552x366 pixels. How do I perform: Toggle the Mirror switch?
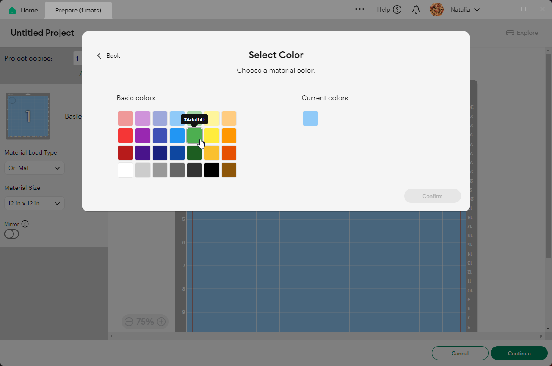click(x=12, y=234)
